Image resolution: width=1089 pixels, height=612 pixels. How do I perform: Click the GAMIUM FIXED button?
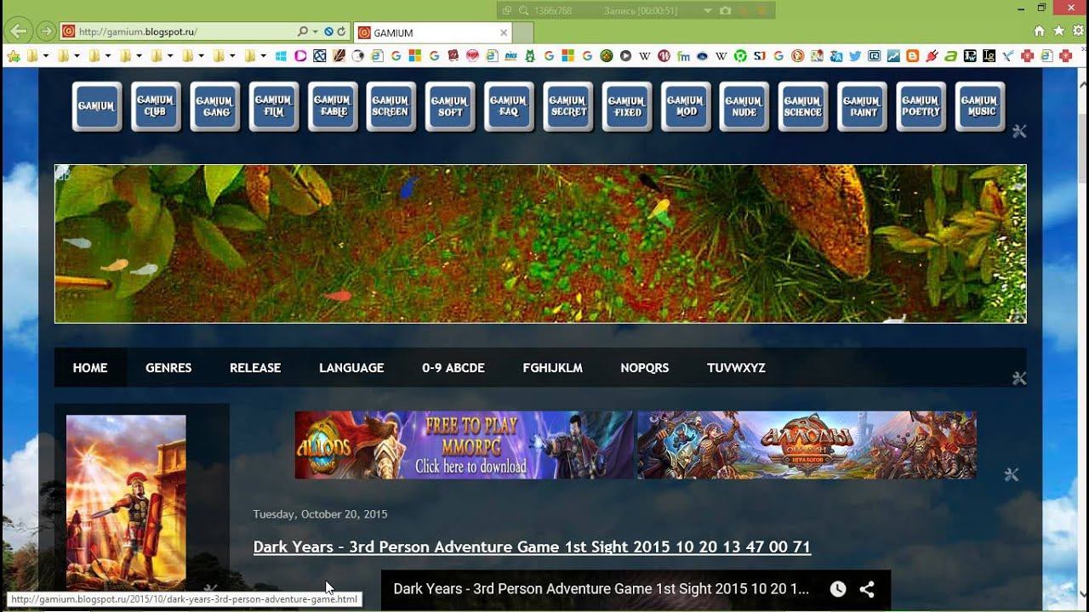coord(627,106)
